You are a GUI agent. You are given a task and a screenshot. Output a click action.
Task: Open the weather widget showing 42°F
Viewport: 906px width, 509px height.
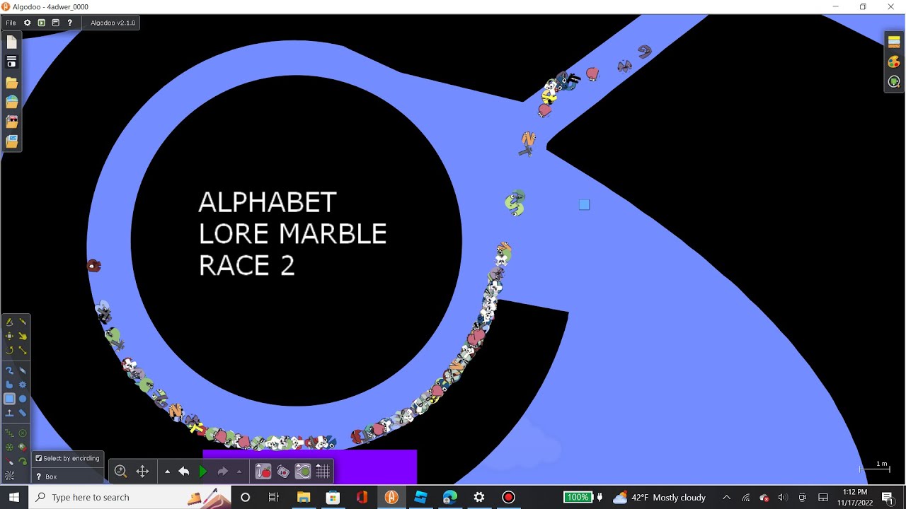(659, 497)
